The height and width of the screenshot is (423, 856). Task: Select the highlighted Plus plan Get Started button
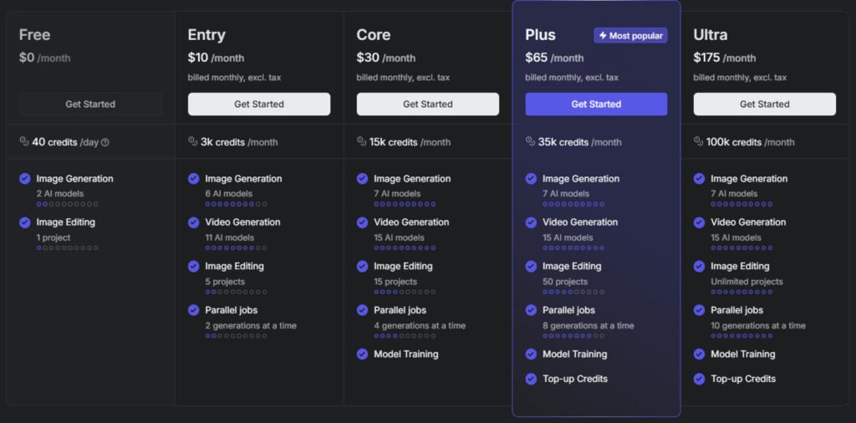click(596, 104)
